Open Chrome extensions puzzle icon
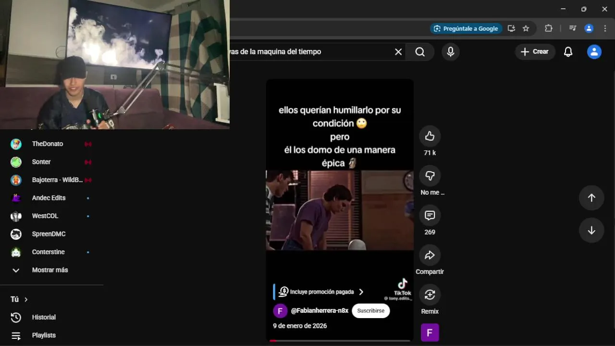Screen dimensions: 615x346 [548, 28]
